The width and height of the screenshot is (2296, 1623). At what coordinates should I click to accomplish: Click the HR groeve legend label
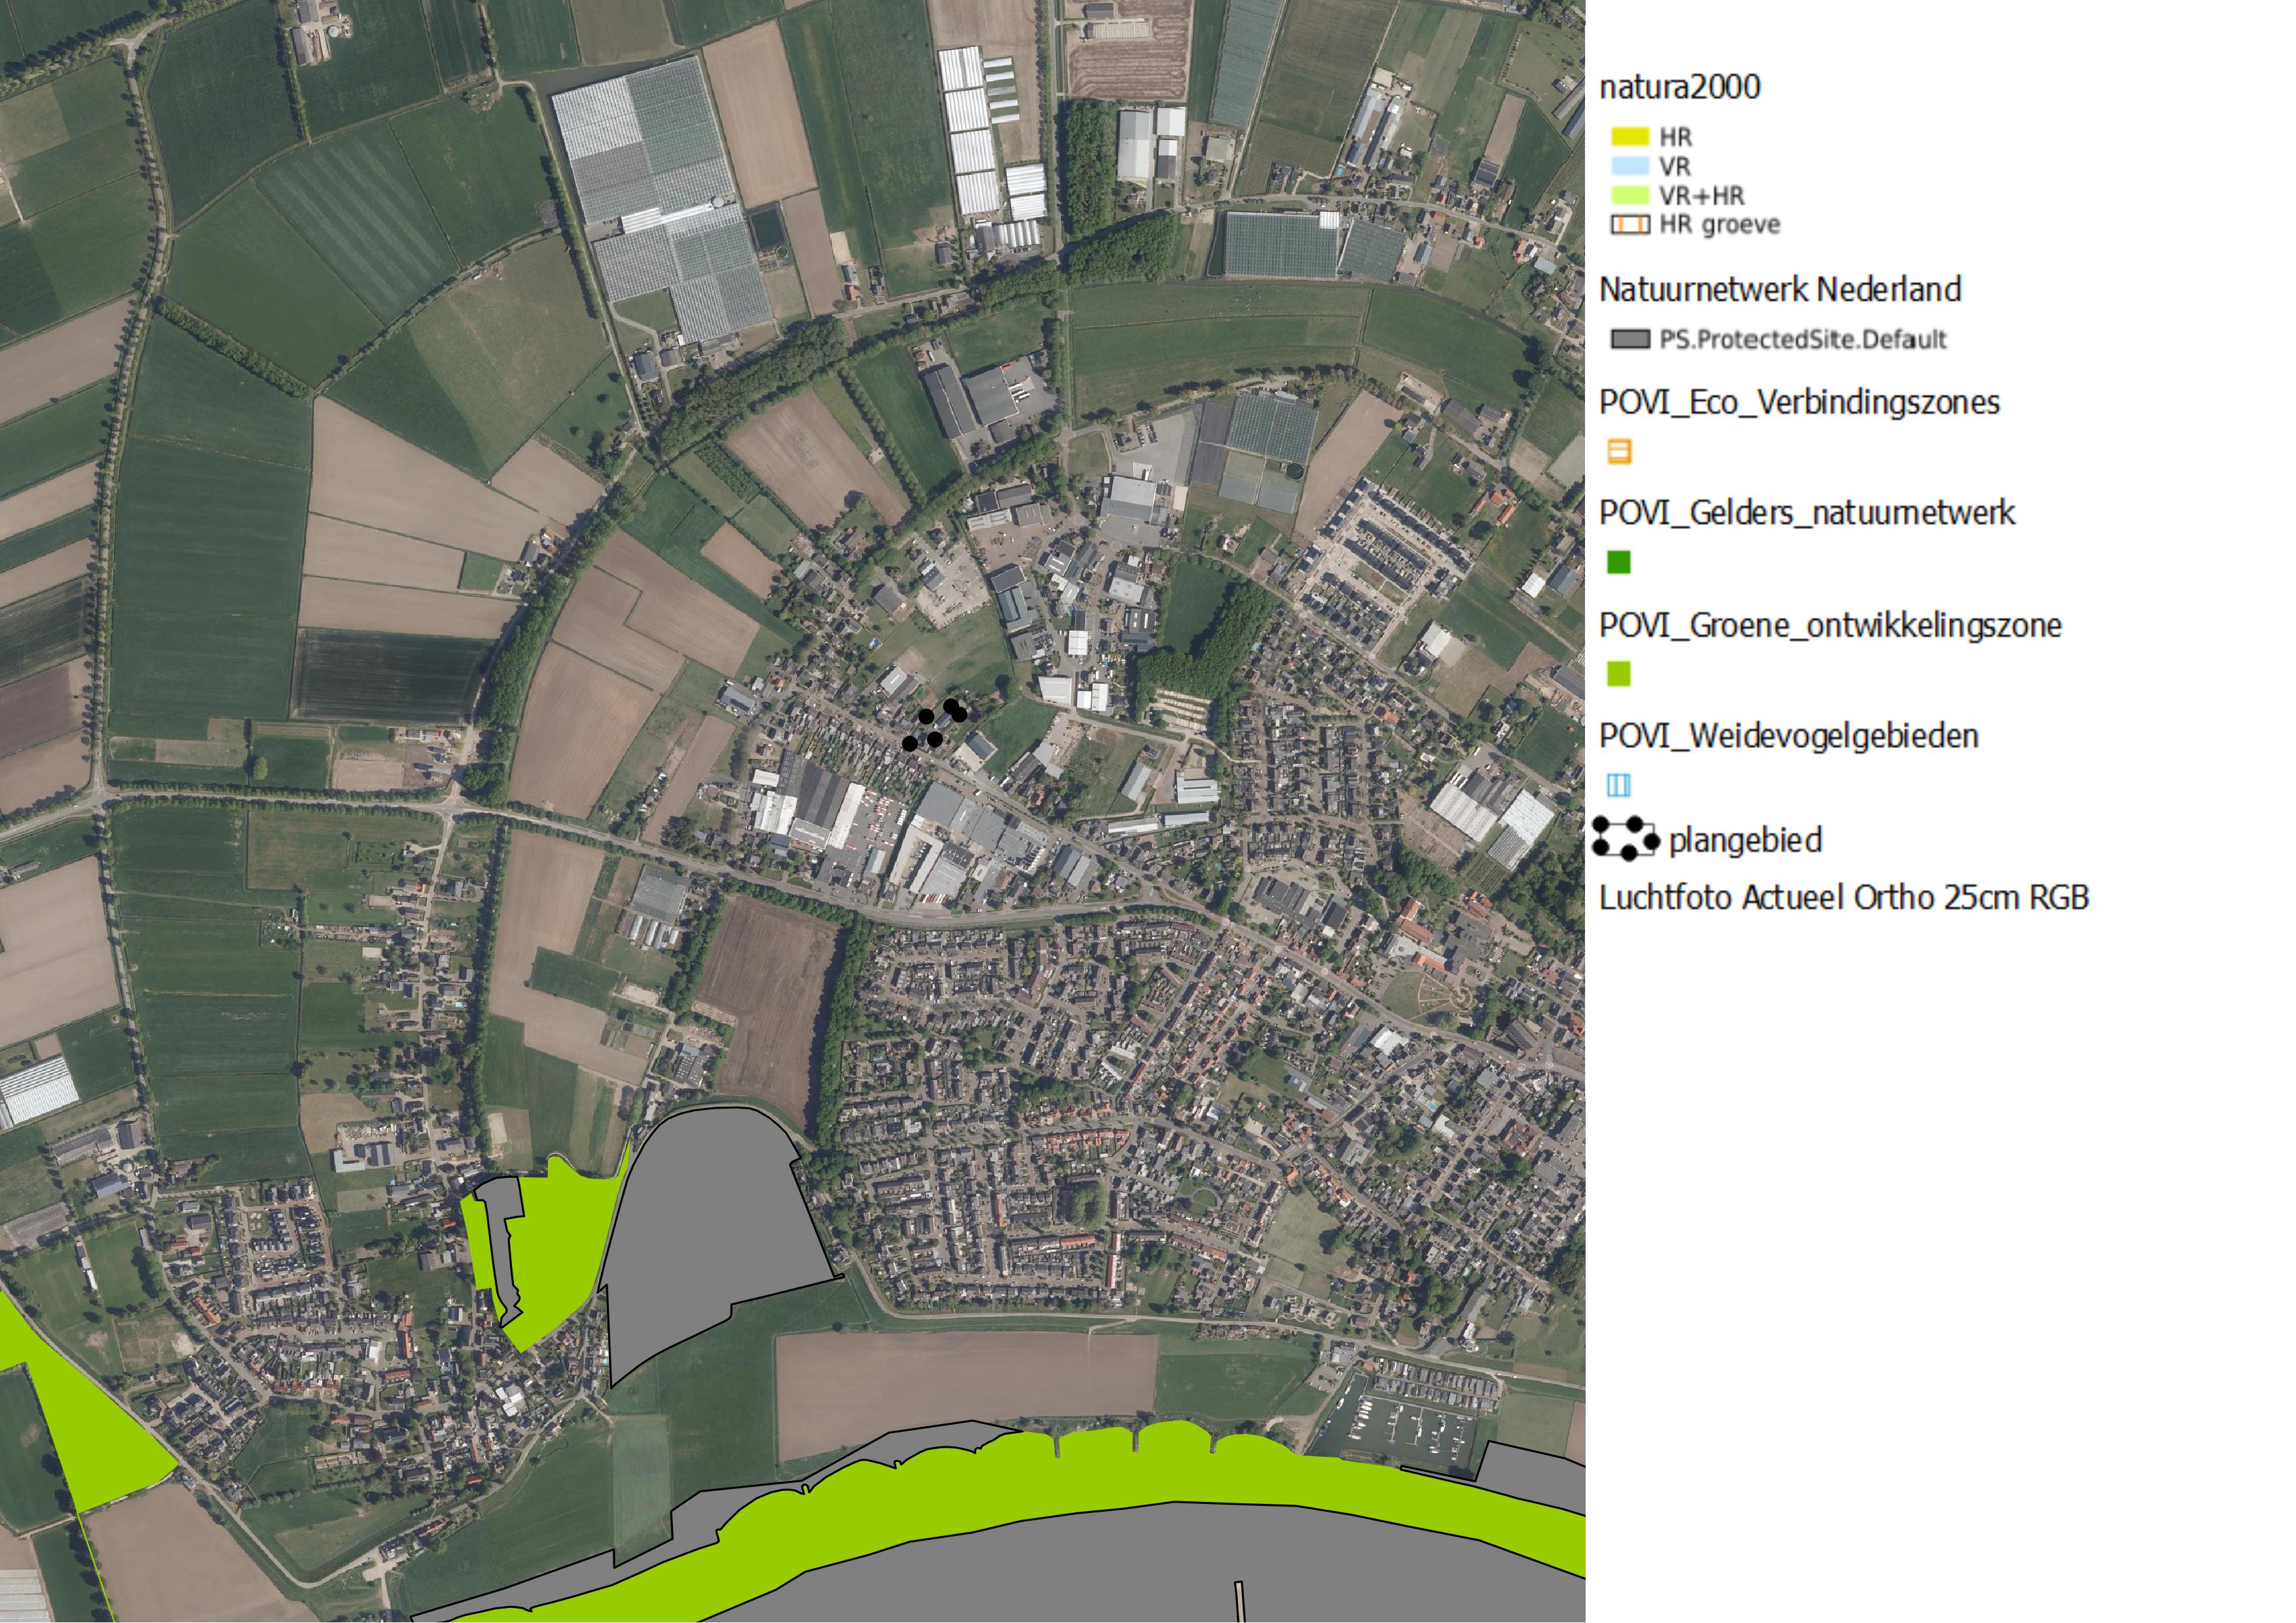pyautogui.click(x=1720, y=224)
